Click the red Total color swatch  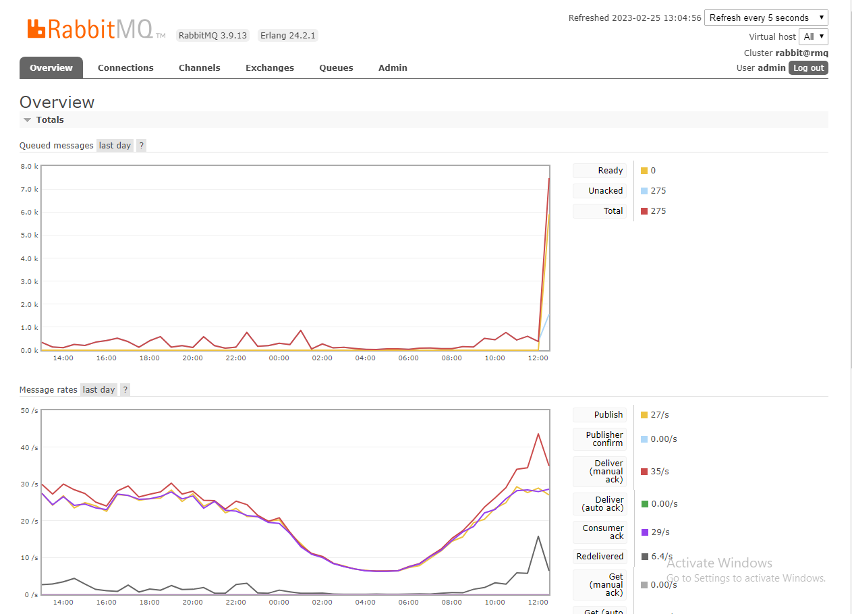click(644, 211)
